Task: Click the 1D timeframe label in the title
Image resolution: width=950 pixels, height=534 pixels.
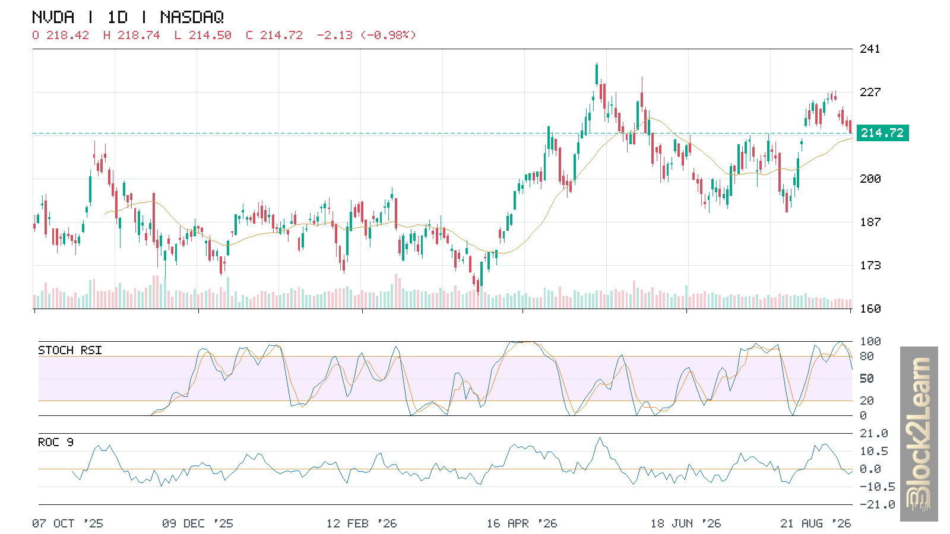Action: pos(118,17)
